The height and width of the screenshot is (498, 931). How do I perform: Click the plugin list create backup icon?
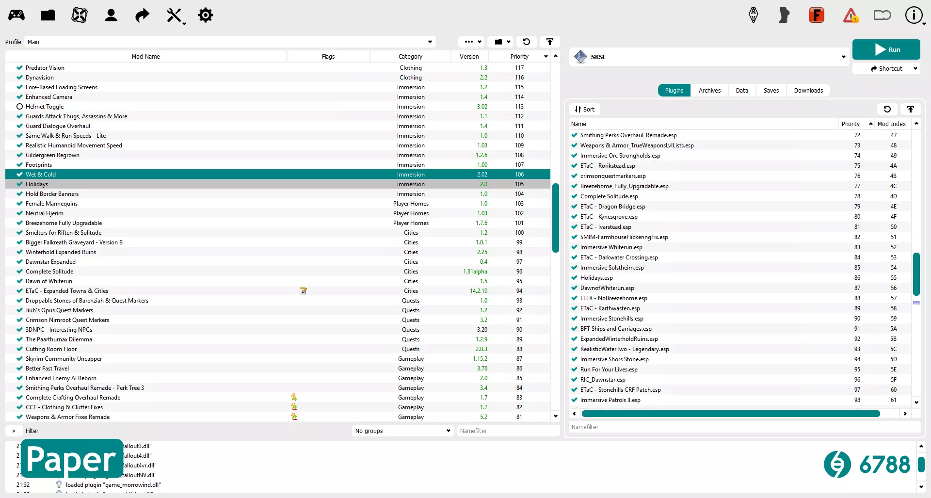[911, 109]
